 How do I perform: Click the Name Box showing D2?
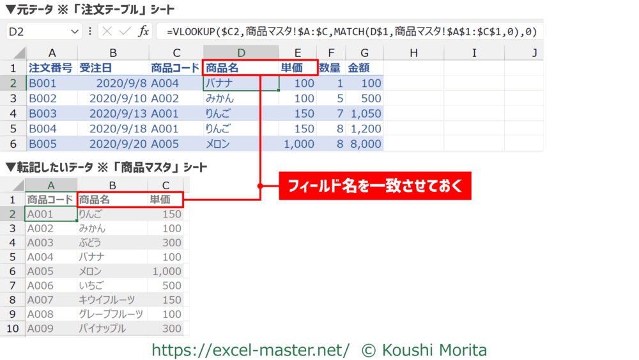tap(38, 31)
